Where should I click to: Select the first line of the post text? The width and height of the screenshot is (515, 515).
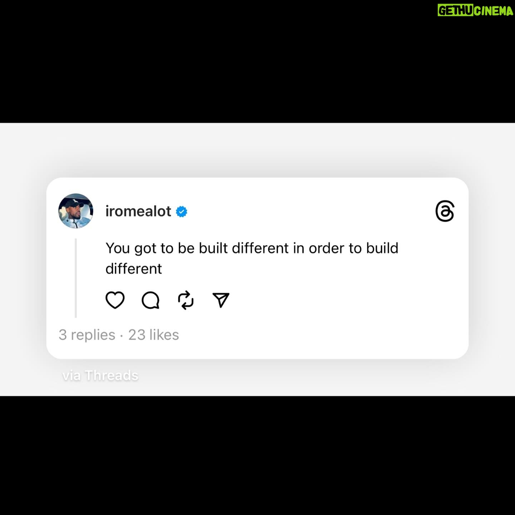tap(252, 248)
